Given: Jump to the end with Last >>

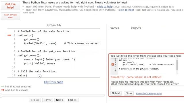Looking at the screenshot, I should pyautogui.click(x=72, y=100).
